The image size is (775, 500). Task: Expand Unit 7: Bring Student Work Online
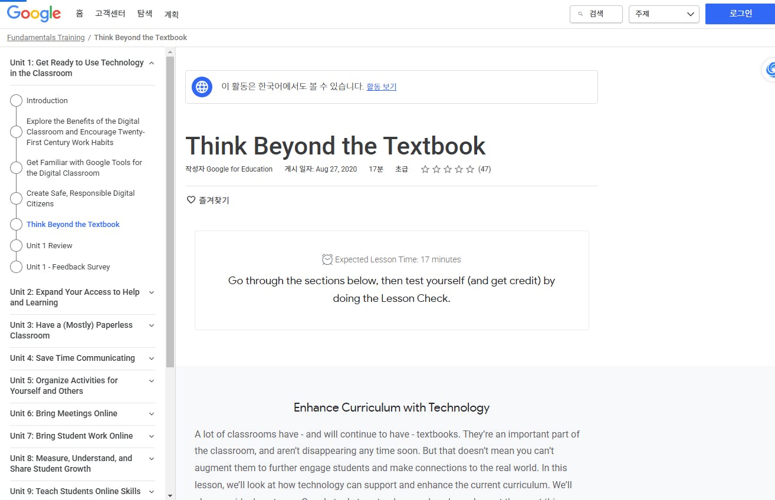point(152,436)
